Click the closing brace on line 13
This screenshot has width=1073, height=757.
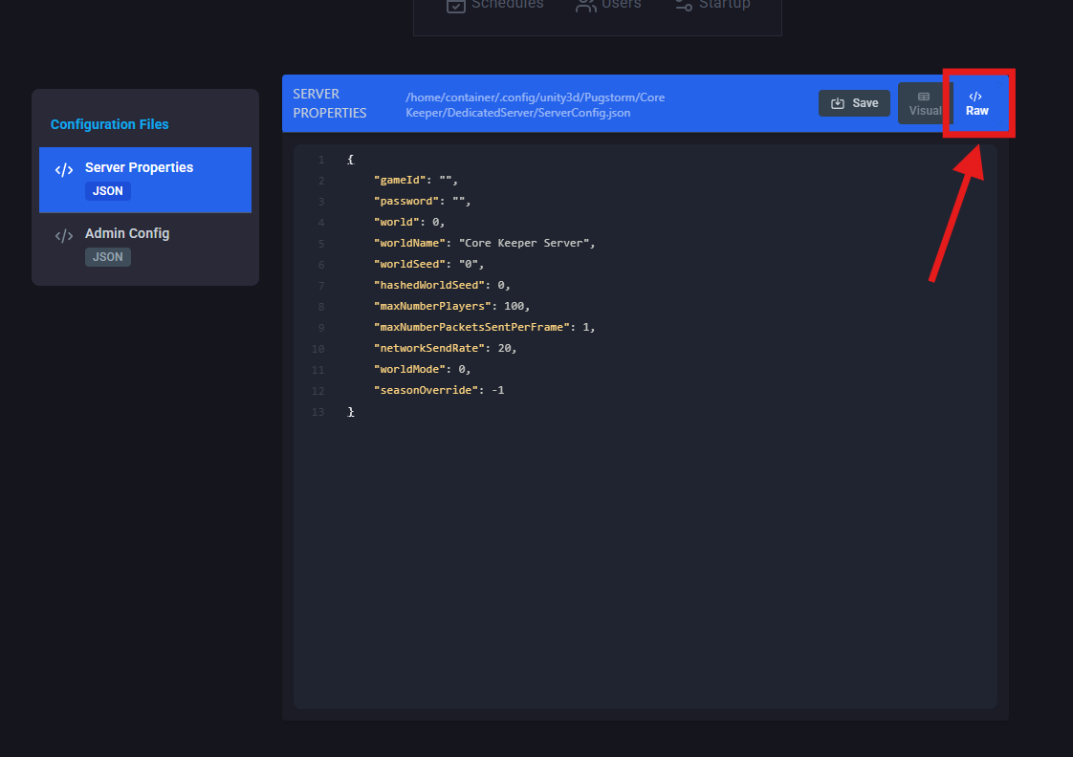point(350,412)
